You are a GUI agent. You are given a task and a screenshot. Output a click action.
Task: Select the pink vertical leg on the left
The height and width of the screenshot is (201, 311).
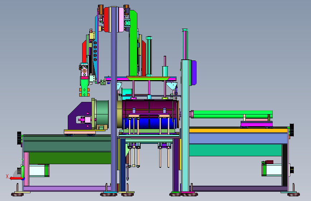coord(27,169)
